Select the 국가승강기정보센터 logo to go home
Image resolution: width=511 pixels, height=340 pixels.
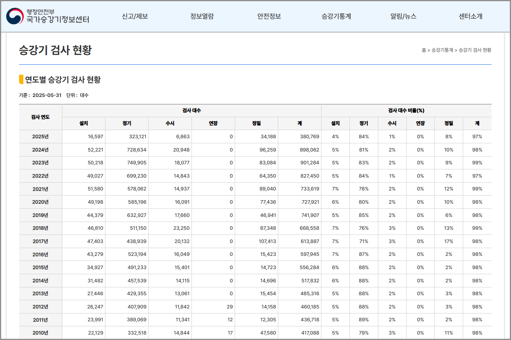click(58, 19)
